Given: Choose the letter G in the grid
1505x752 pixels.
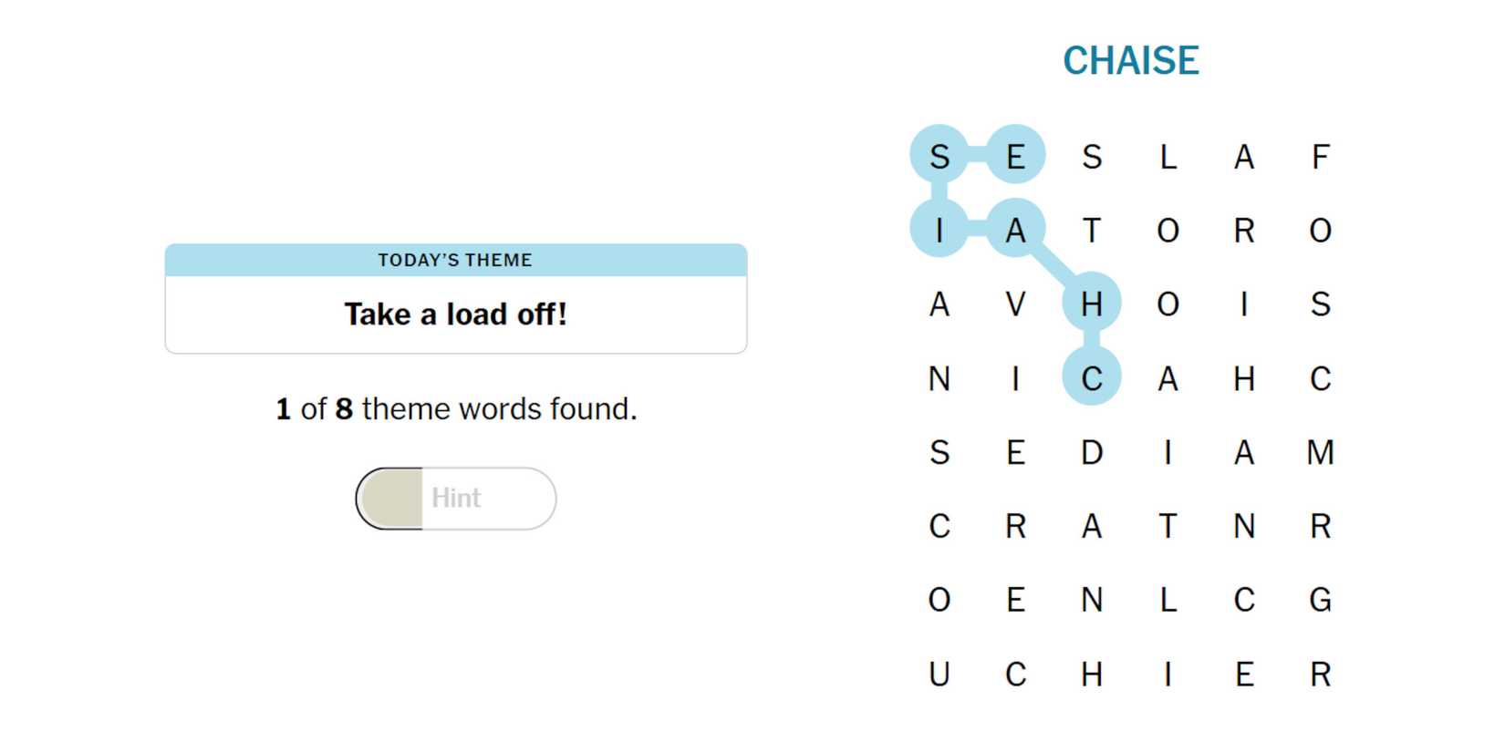Looking at the screenshot, I should [1320, 600].
